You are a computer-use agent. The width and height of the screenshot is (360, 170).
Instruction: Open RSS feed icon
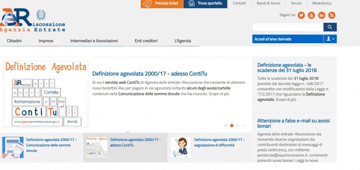tap(332, 15)
